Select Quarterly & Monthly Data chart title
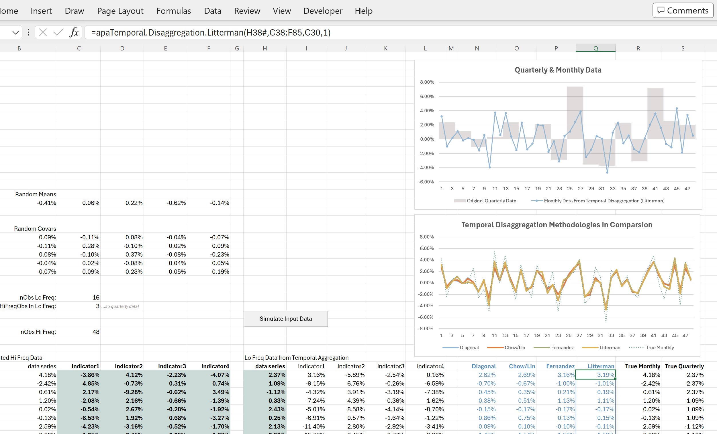Image resolution: width=717 pixels, height=434 pixels. pyautogui.click(x=558, y=70)
